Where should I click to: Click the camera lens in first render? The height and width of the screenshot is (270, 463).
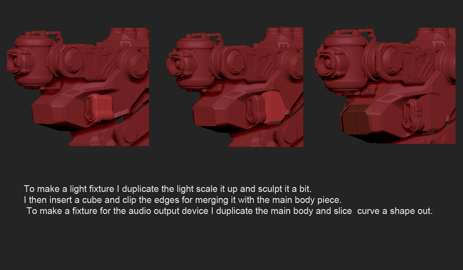[x=14, y=62]
